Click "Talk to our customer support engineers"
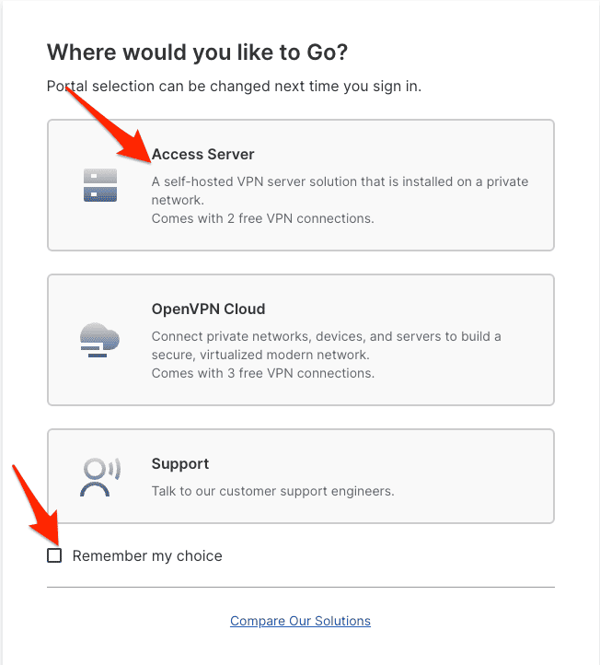Screen dimensions: 600x665 (x=272, y=491)
